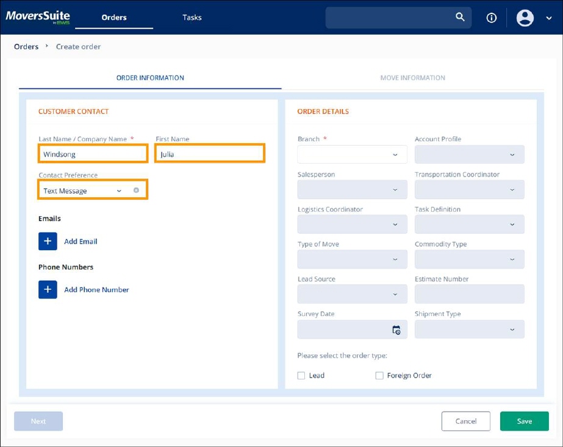Click the plus icon to Add Phone Number
Image resolution: width=563 pixels, height=447 pixels.
[48, 289]
